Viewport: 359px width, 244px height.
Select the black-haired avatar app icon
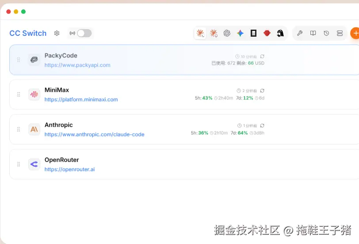pyautogui.click(x=280, y=33)
